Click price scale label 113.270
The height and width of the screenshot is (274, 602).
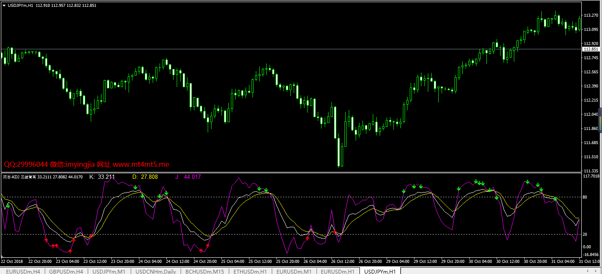coord(591,15)
